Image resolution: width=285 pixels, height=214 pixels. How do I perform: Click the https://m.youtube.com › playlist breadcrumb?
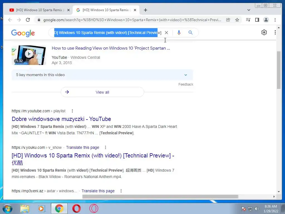coord(38,111)
